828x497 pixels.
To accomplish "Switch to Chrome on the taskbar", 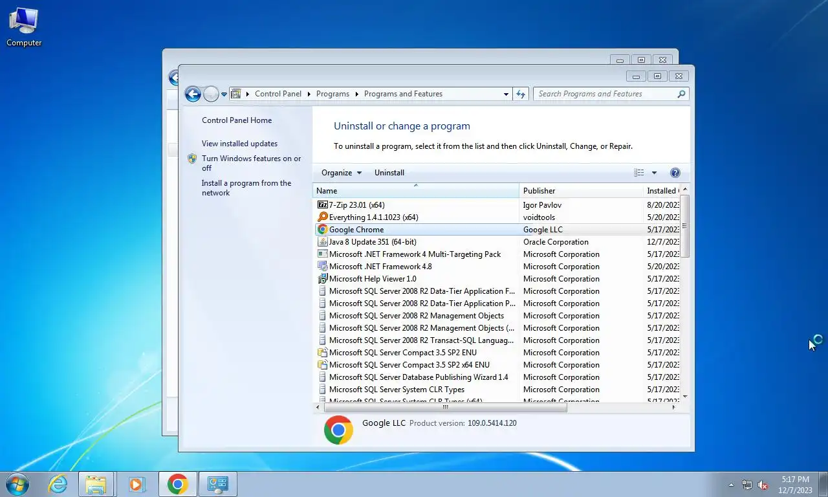I will tap(177, 484).
